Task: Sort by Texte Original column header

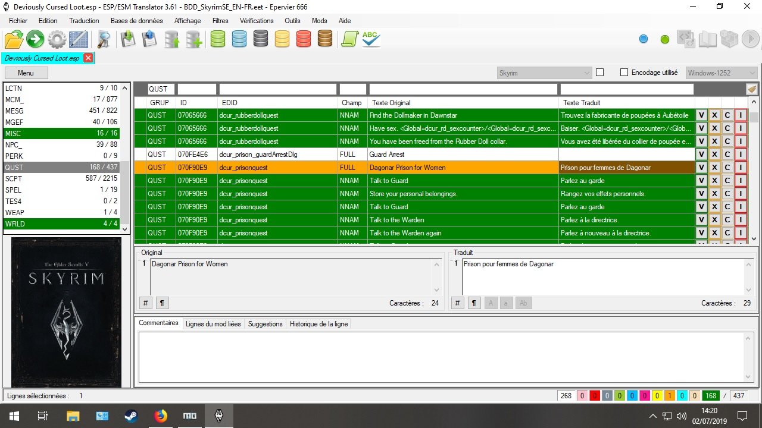Action: [463, 103]
